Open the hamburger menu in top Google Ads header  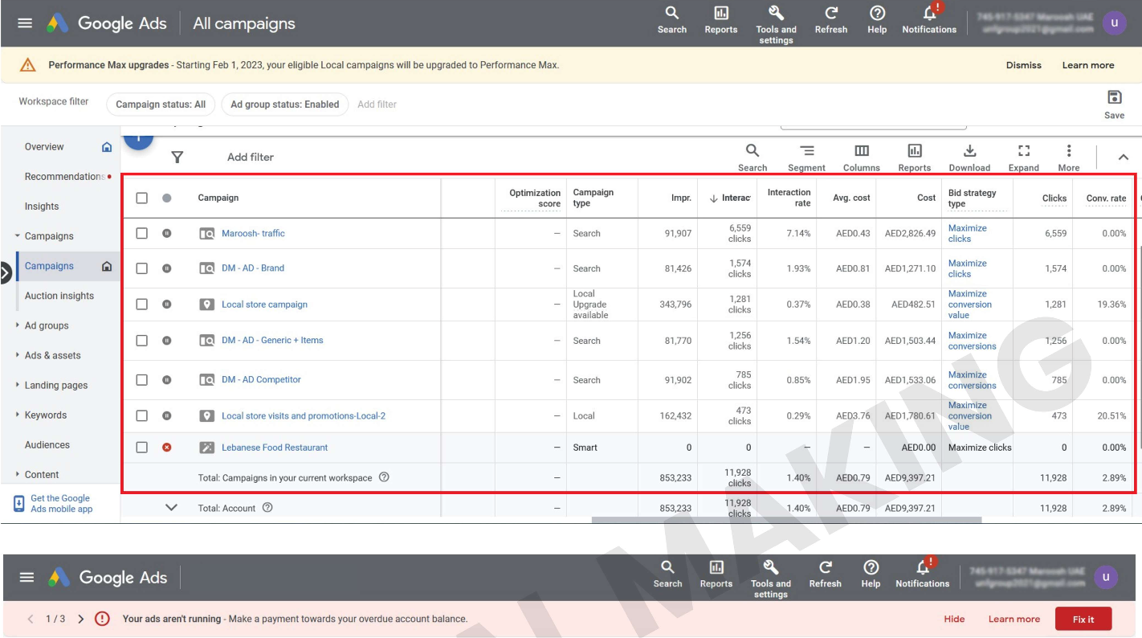pyautogui.click(x=26, y=23)
